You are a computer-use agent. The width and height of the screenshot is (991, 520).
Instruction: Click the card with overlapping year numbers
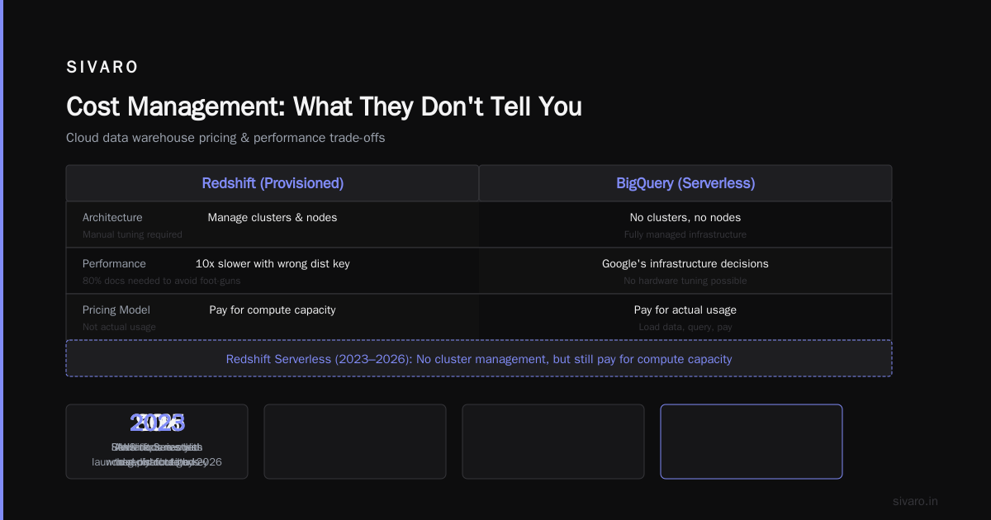(157, 442)
